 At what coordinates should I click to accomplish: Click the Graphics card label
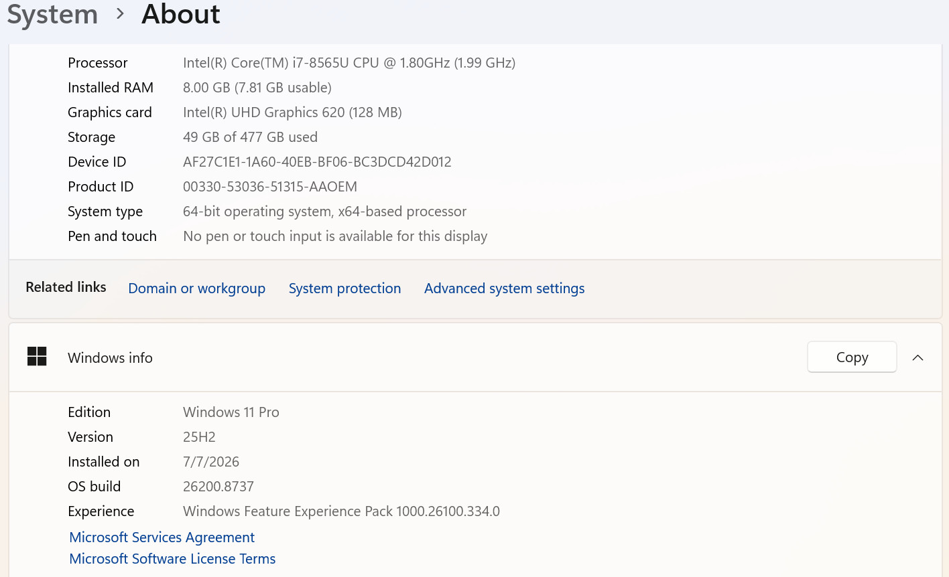click(x=110, y=112)
